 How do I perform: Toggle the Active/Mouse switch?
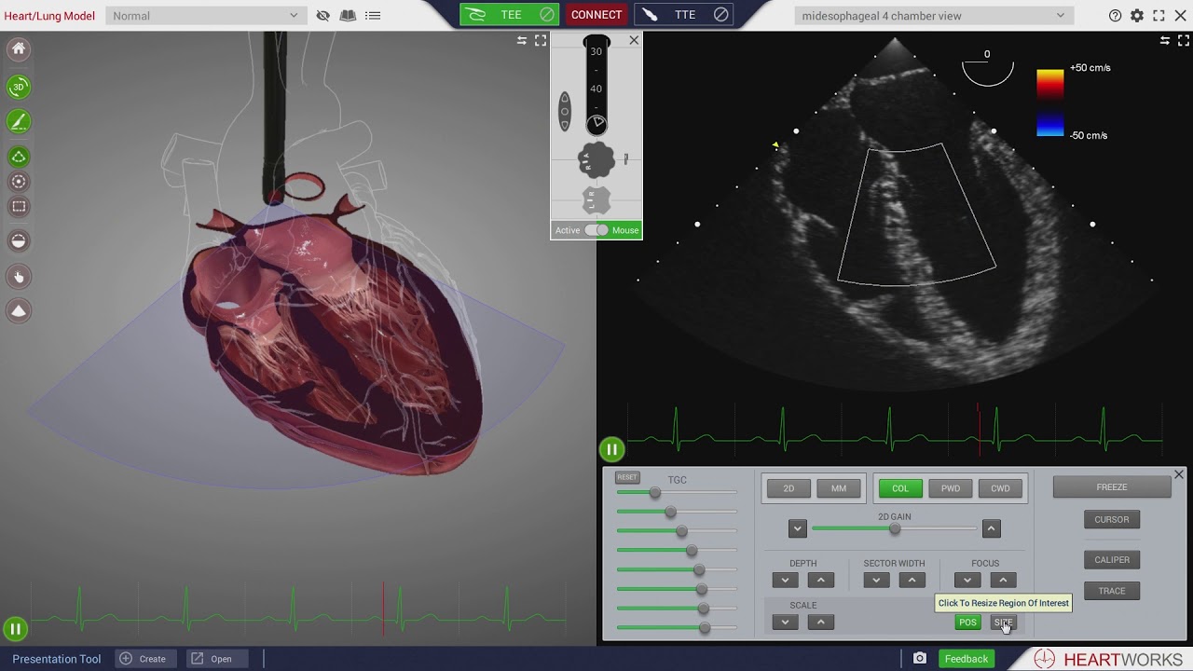tap(596, 230)
